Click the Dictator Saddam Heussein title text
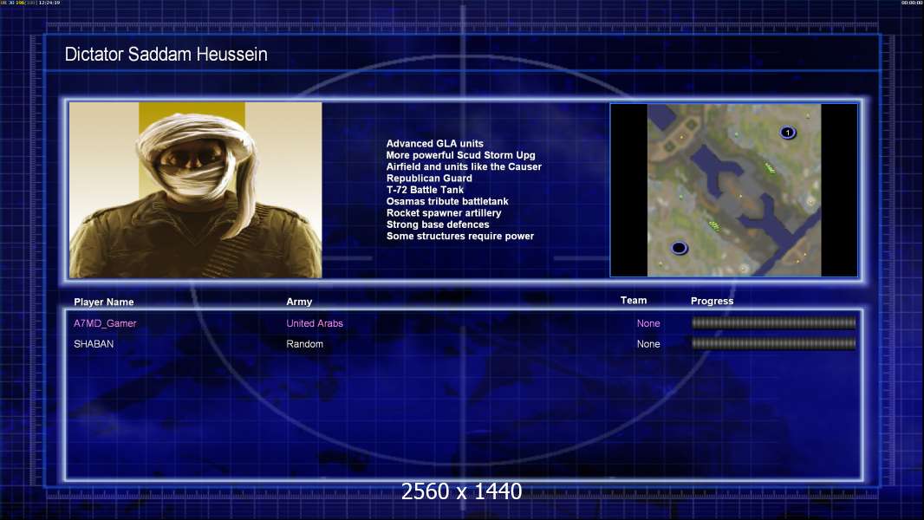This screenshot has height=520, width=924. [x=166, y=55]
